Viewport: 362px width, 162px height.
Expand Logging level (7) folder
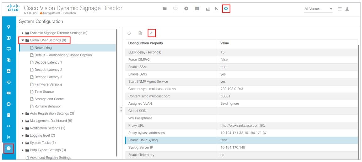(x=23, y=135)
